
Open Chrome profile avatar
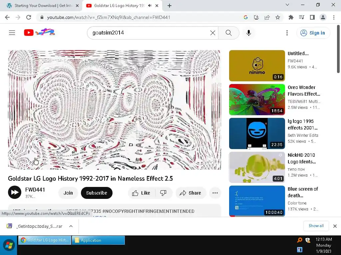click(323, 17)
